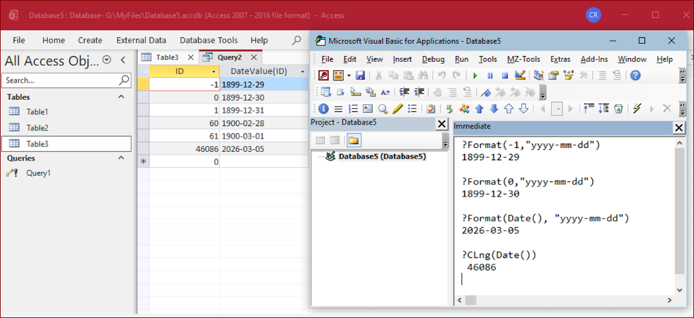
Task: Click the Outdent icon in Edit toolbar
Action: pyautogui.click(x=419, y=92)
